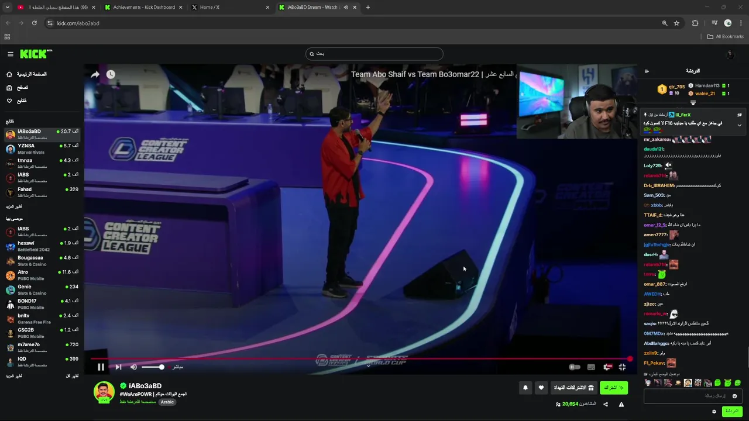Open chat settings gear icon

714,411
